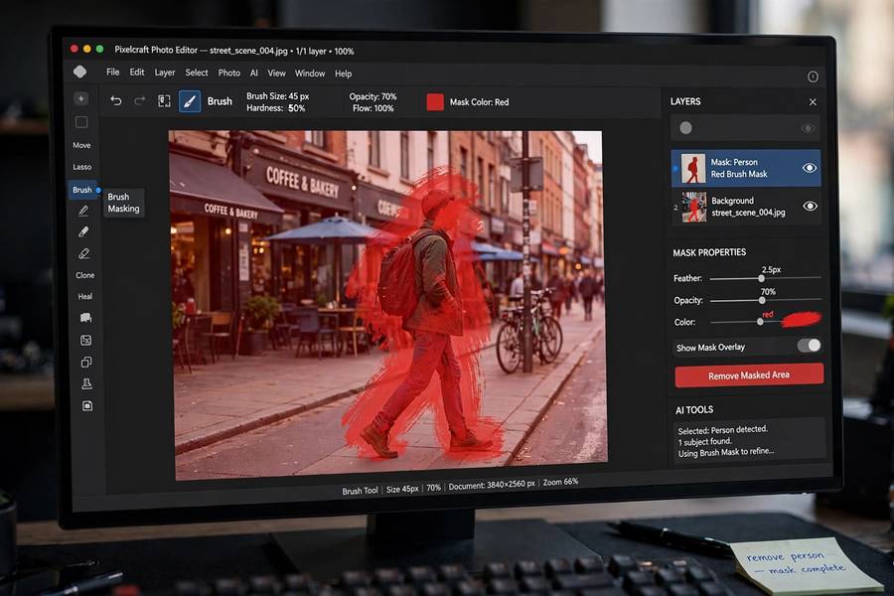Pick the marker icon between pencil and eraser icons
894x596 pixels.
pyautogui.click(x=83, y=231)
